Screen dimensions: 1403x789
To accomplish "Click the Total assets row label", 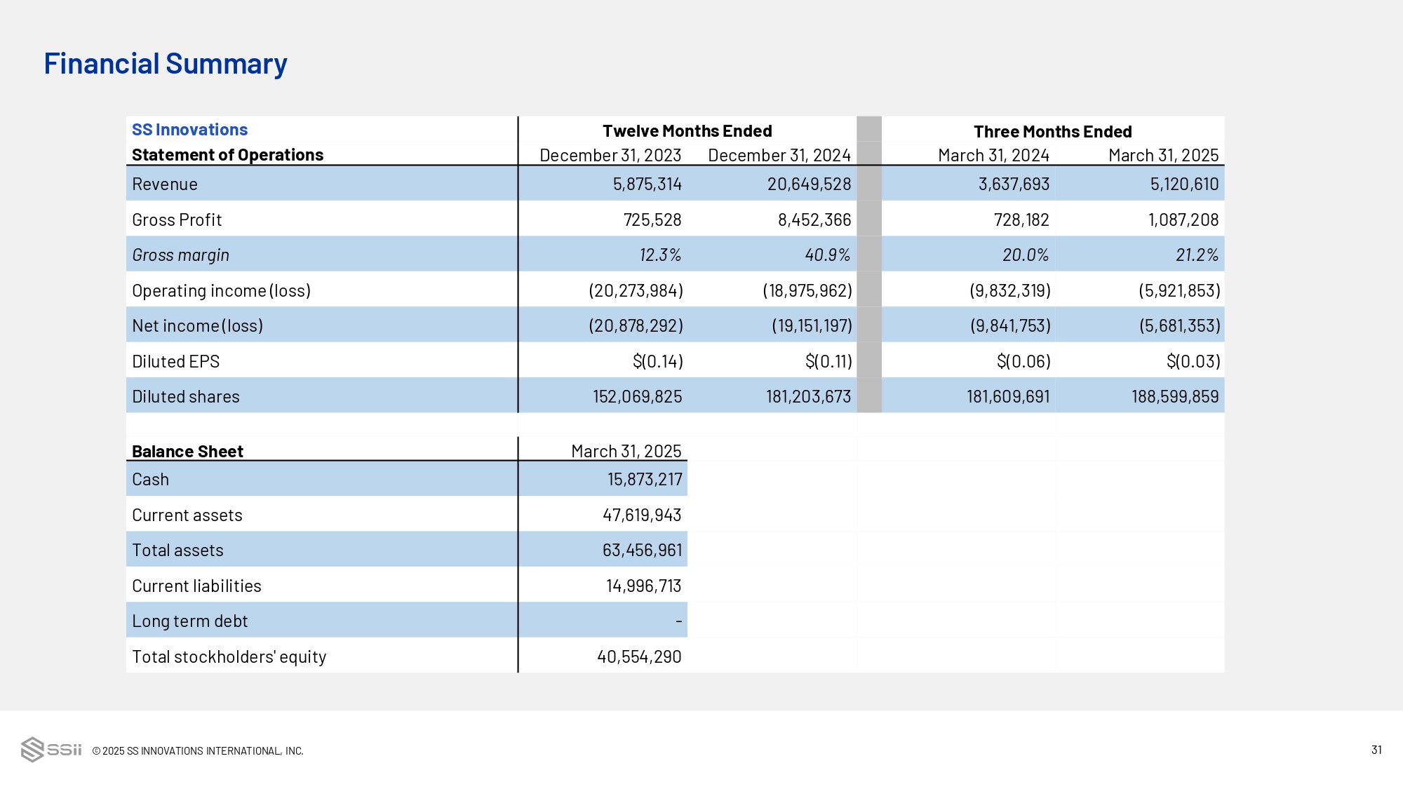I will tap(177, 551).
